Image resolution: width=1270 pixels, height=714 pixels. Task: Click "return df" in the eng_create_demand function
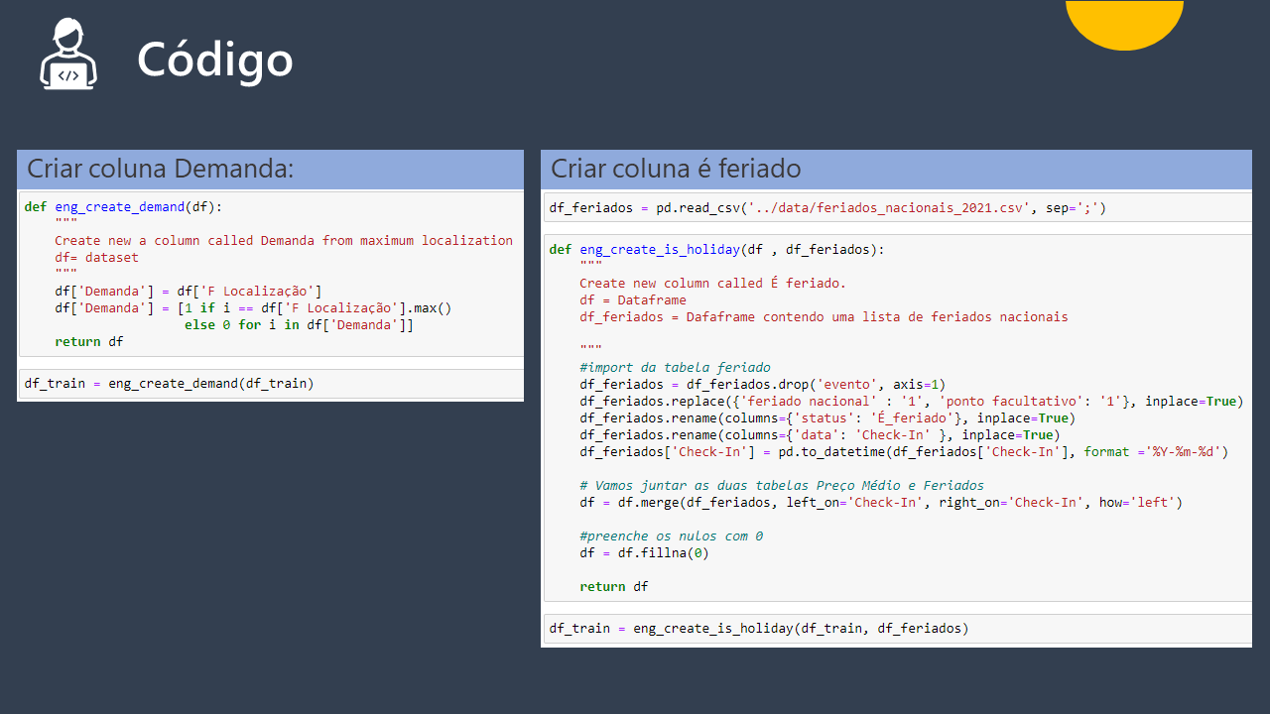(x=89, y=342)
